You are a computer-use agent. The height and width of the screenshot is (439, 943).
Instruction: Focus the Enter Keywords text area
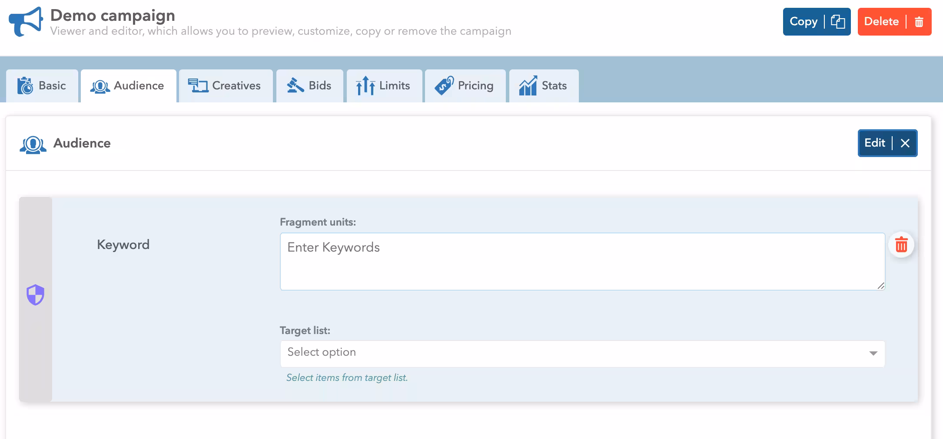point(582,262)
